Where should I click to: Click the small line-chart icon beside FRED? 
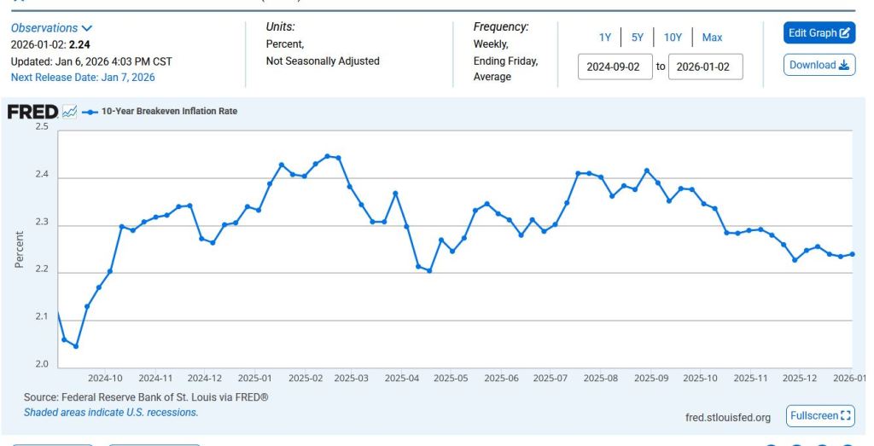coord(69,112)
